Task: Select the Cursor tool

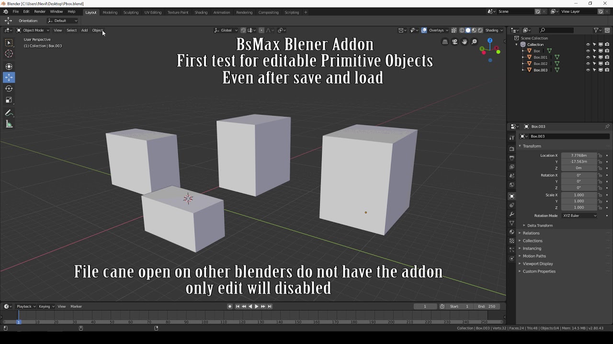Action: (x=9, y=54)
